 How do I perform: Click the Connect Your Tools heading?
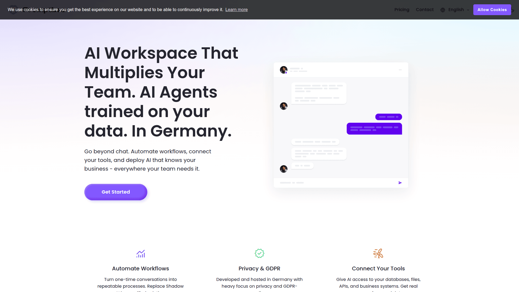(378, 268)
